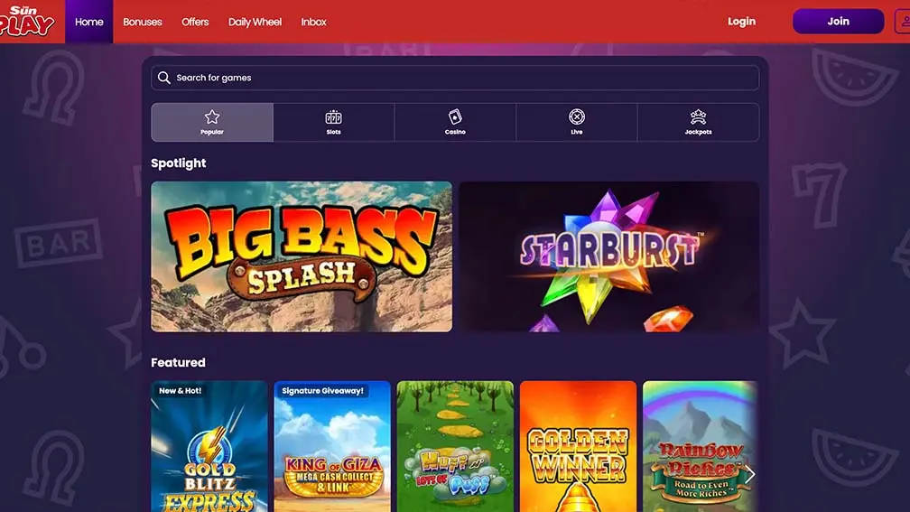The width and height of the screenshot is (910, 512).
Task: Open the Daily Wheel page
Action: coord(255,22)
